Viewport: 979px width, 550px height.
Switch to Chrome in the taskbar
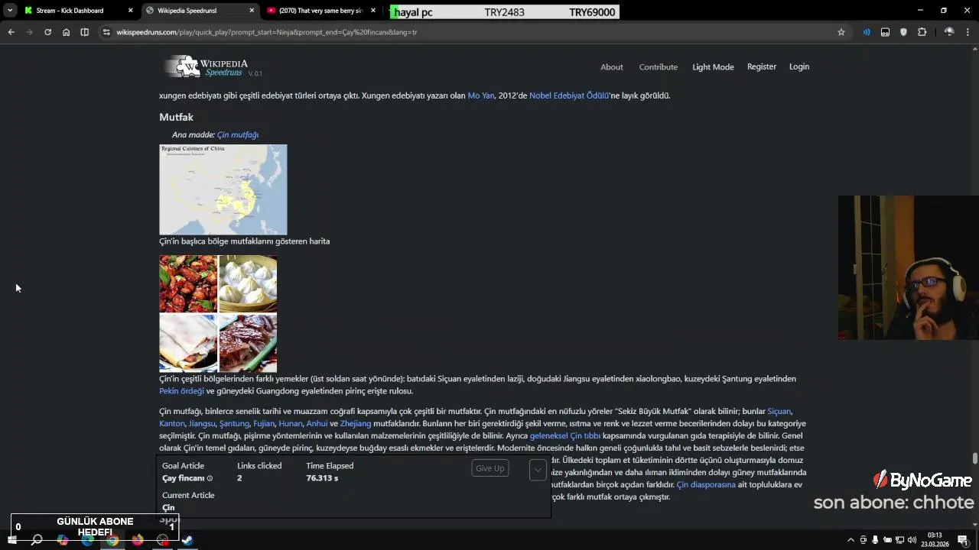click(112, 540)
